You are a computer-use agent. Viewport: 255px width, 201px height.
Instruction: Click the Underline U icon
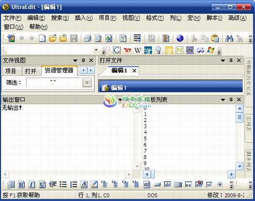42,184
